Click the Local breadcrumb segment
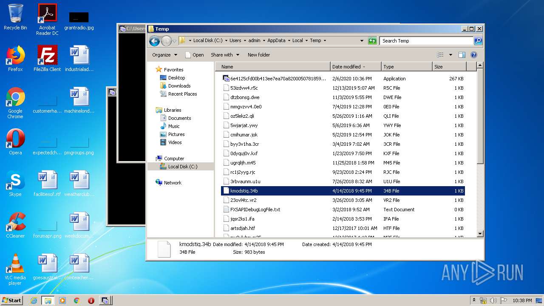The width and height of the screenshot is (544, 306). (x=297, y=41)
